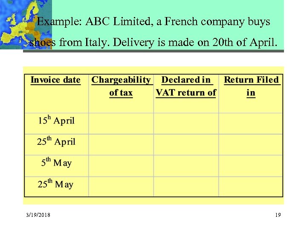
Task: Click empty Return Filed cell for 15th April
Action: (251, 124)
